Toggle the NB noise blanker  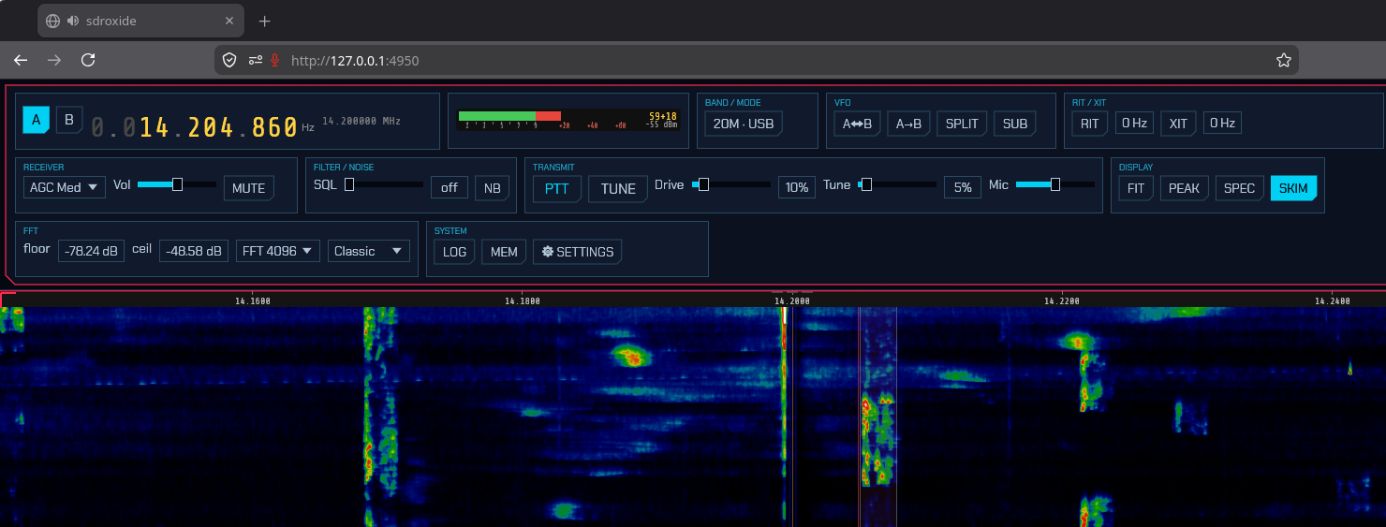point(493,188)
